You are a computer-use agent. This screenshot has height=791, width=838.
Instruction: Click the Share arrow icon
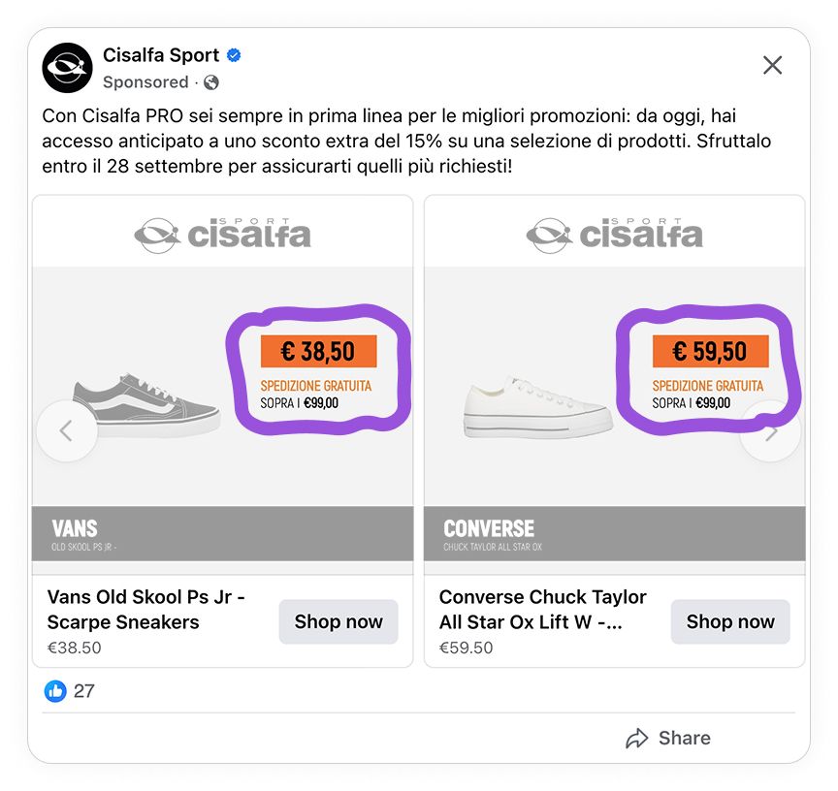point(638,738)
